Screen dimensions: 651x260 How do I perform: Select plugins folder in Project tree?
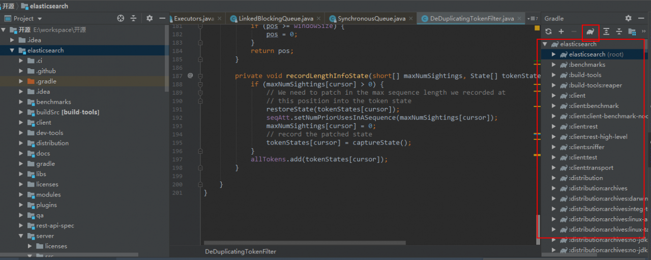point(46,205)
